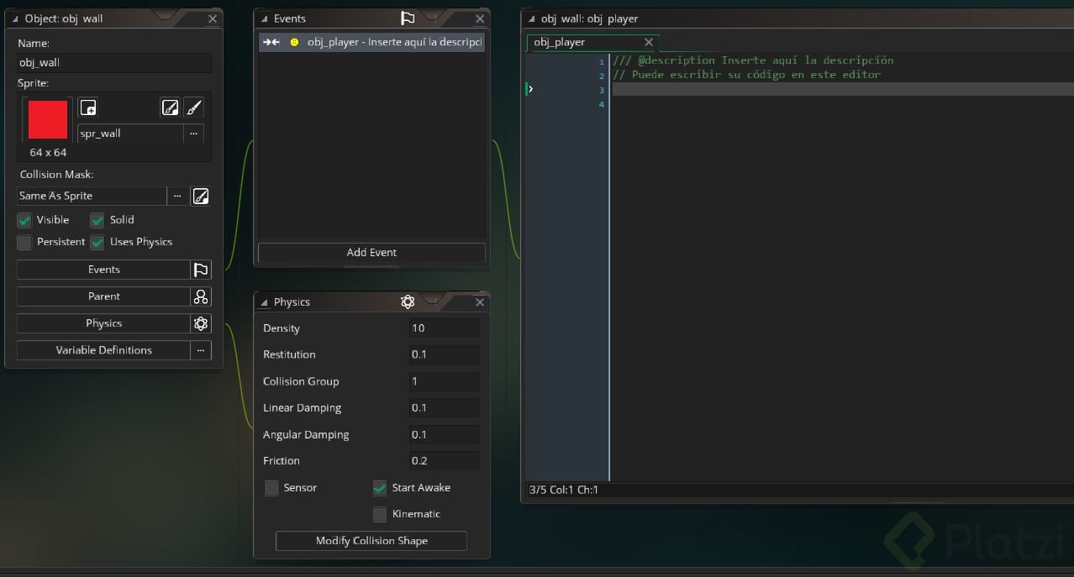Open the edit image brush icon
Viewport: 1074px width, 577px height.
tap(193, 108)
